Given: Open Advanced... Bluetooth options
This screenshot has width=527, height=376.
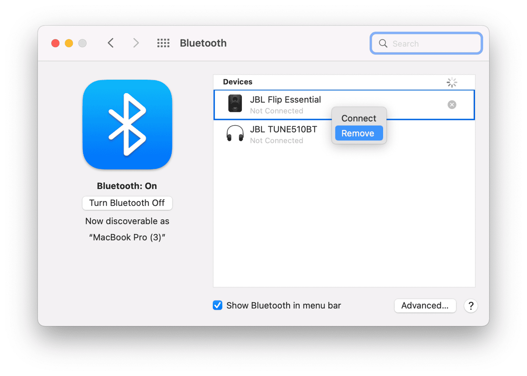Looking at the screenshot, I should point(425,305).
